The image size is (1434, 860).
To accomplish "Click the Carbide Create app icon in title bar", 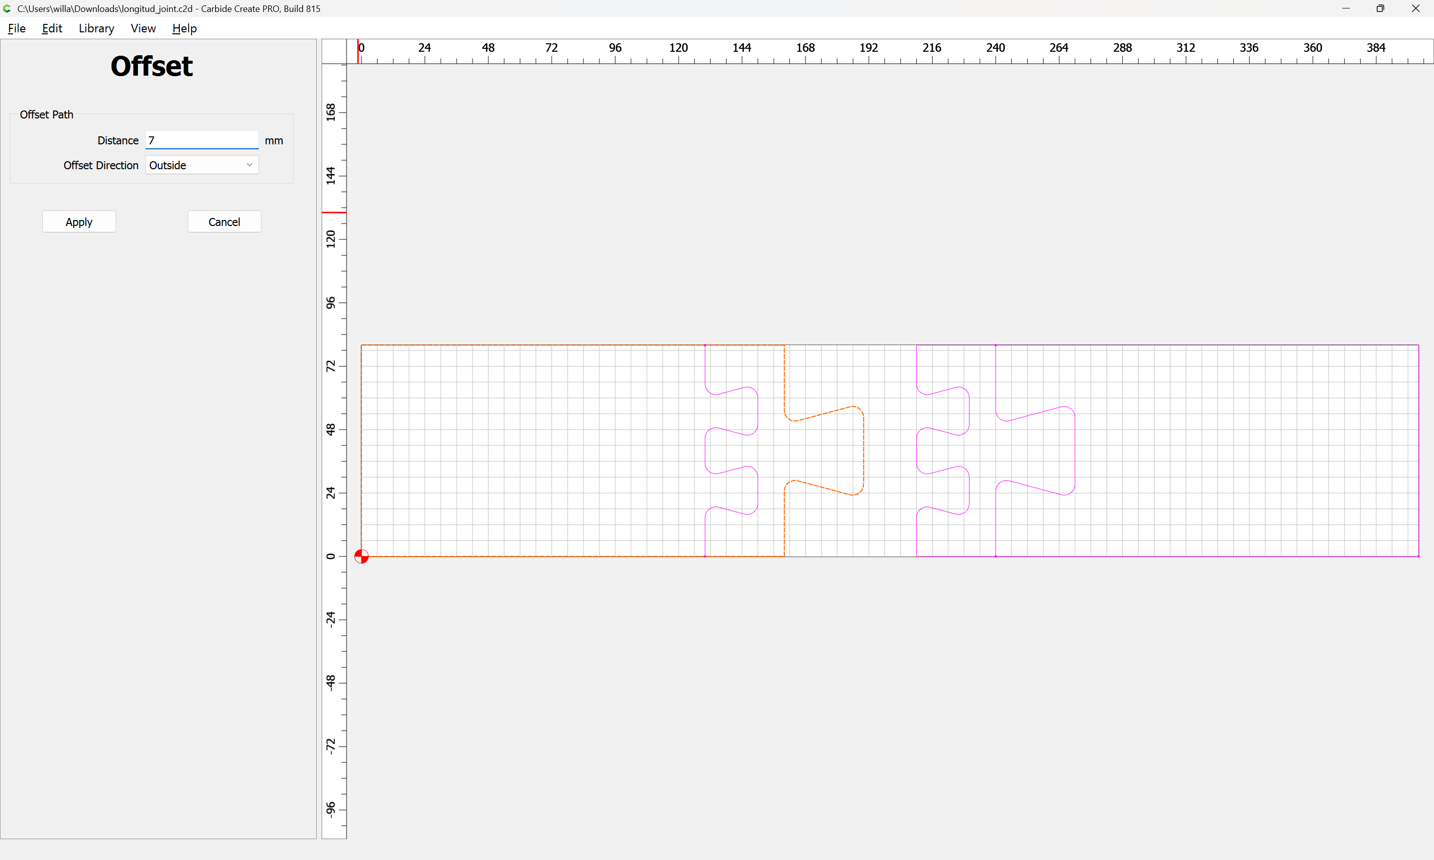I will (7, 8).
